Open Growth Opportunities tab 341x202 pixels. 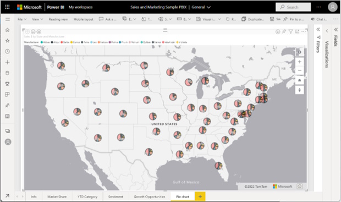coord(150,196)
